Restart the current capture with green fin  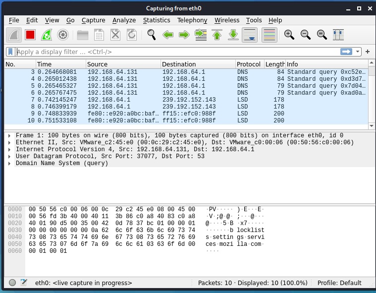coord(47,35)
